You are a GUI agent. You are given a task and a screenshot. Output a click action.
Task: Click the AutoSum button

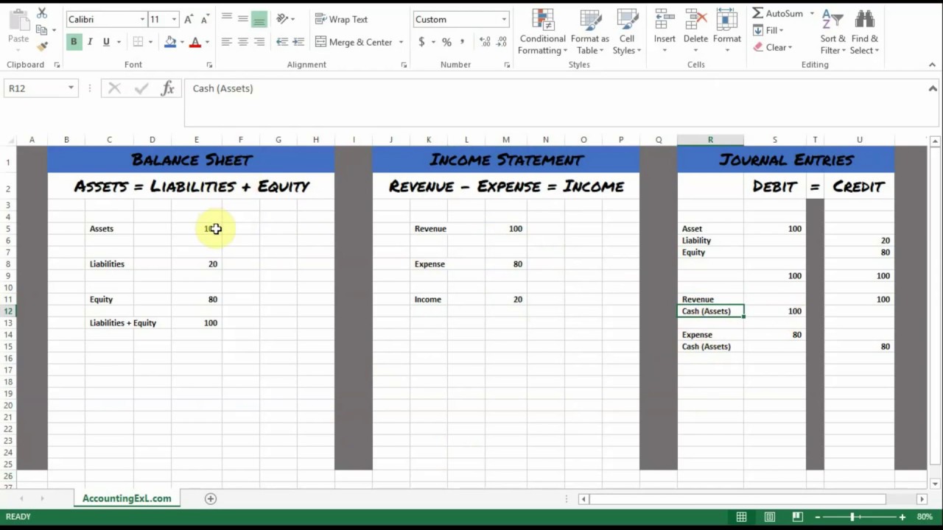778,13
